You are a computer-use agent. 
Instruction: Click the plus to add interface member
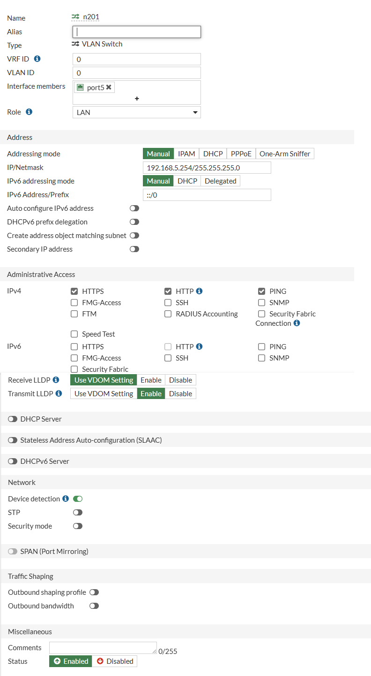[137, 99]
